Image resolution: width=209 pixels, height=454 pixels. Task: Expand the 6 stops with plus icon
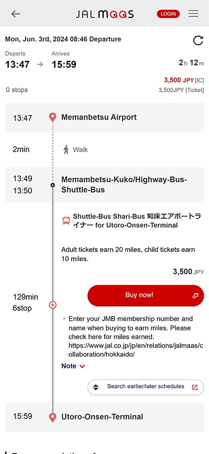tap(53, 305)
